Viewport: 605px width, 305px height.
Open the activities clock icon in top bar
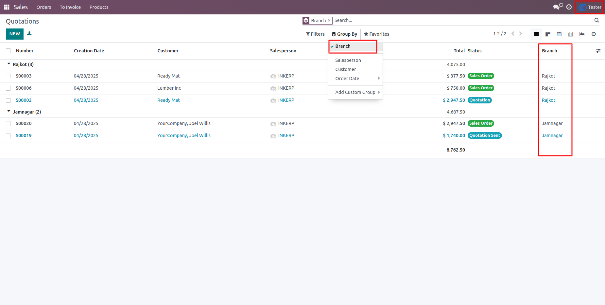pyautogui.click(x=569, y=7)
